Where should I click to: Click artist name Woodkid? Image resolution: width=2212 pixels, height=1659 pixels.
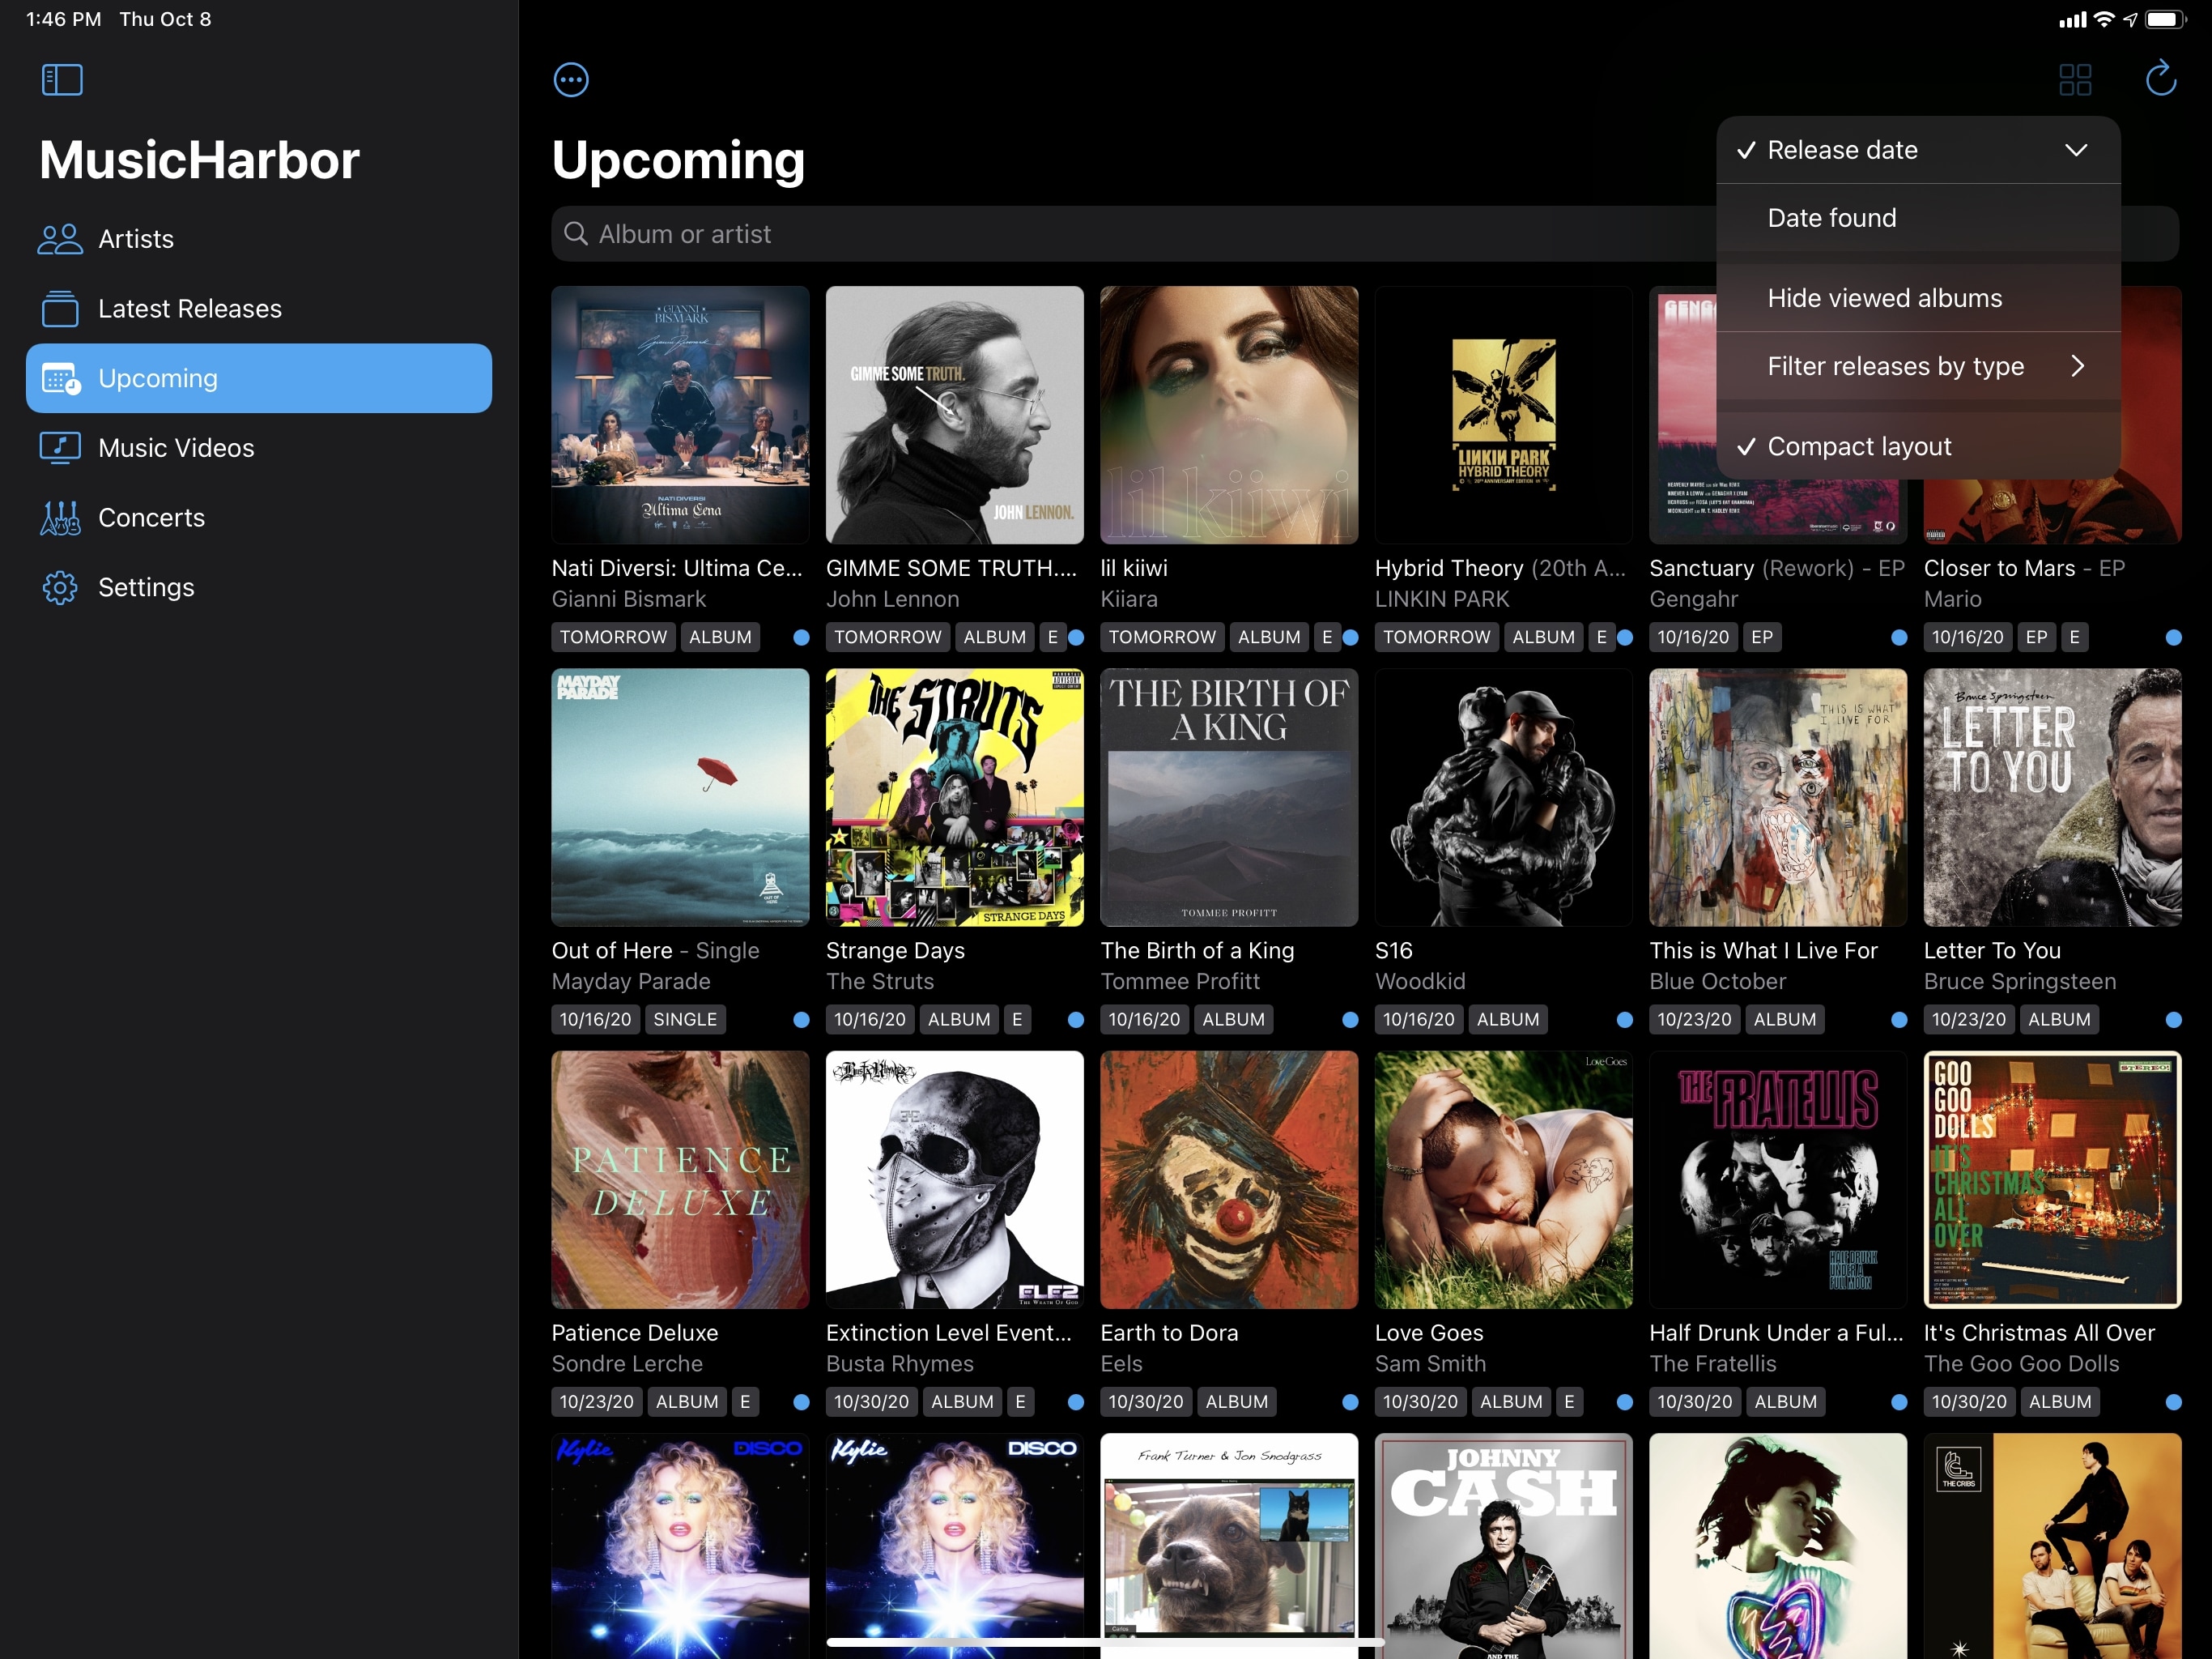(x=1420, y=982)
